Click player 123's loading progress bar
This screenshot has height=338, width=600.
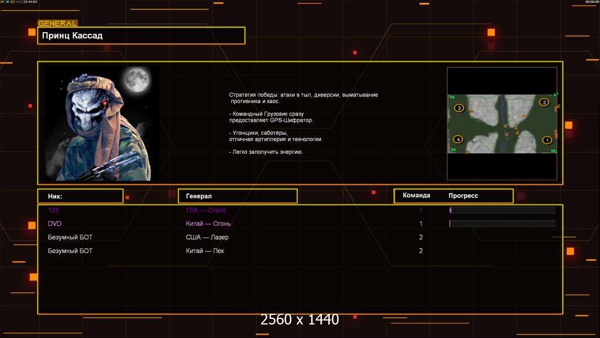[503, 210]
